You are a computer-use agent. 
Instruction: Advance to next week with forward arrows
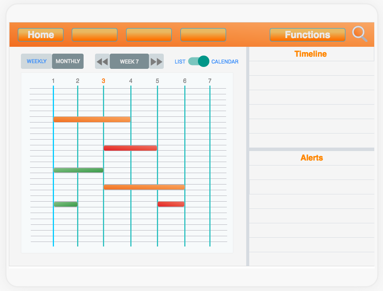156,62
